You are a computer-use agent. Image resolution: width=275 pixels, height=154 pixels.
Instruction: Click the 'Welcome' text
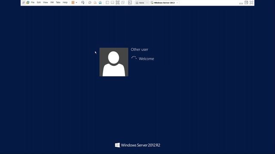tap(147, 59)
